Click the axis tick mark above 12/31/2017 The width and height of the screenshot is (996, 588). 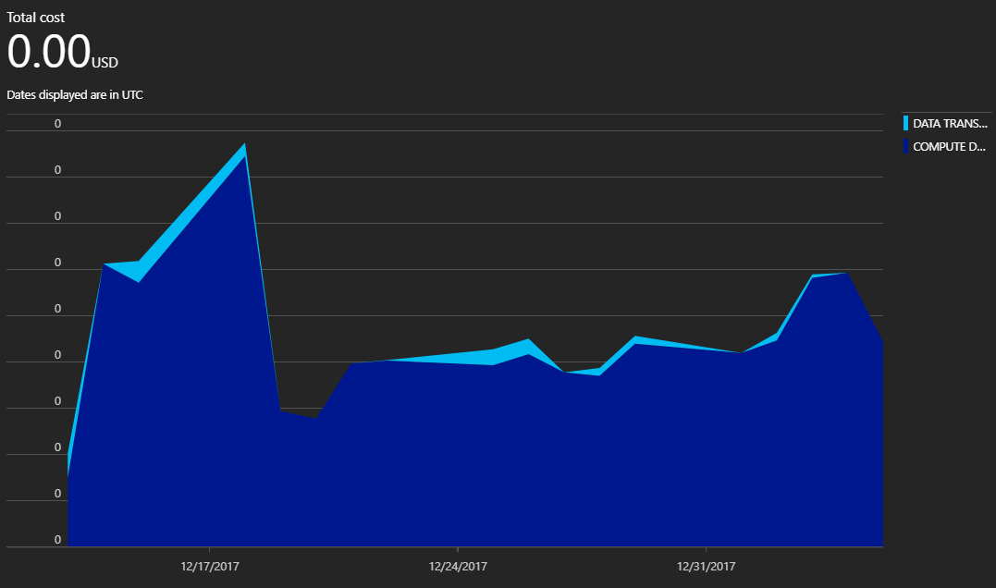706,549
